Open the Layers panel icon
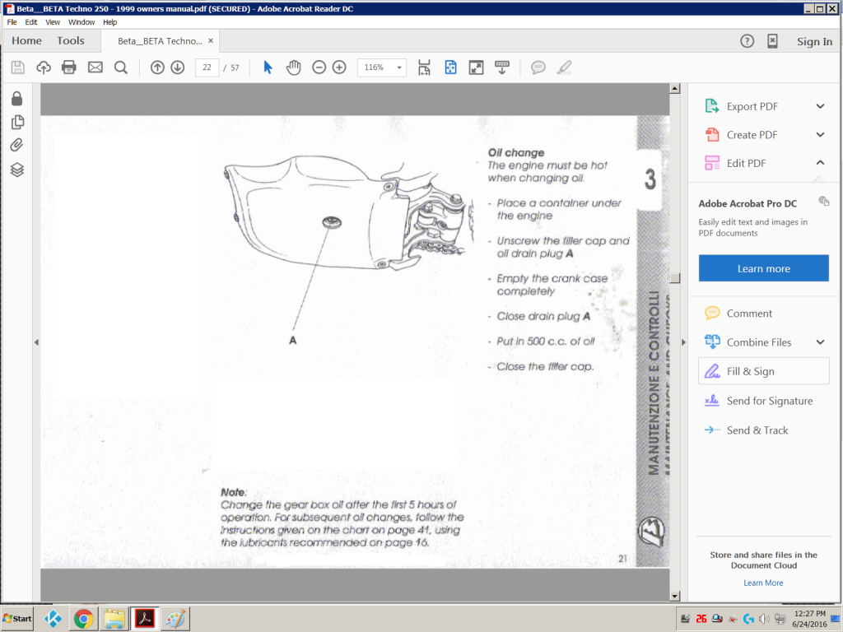The height and width of the screenshot is (632, 843). 16,170
